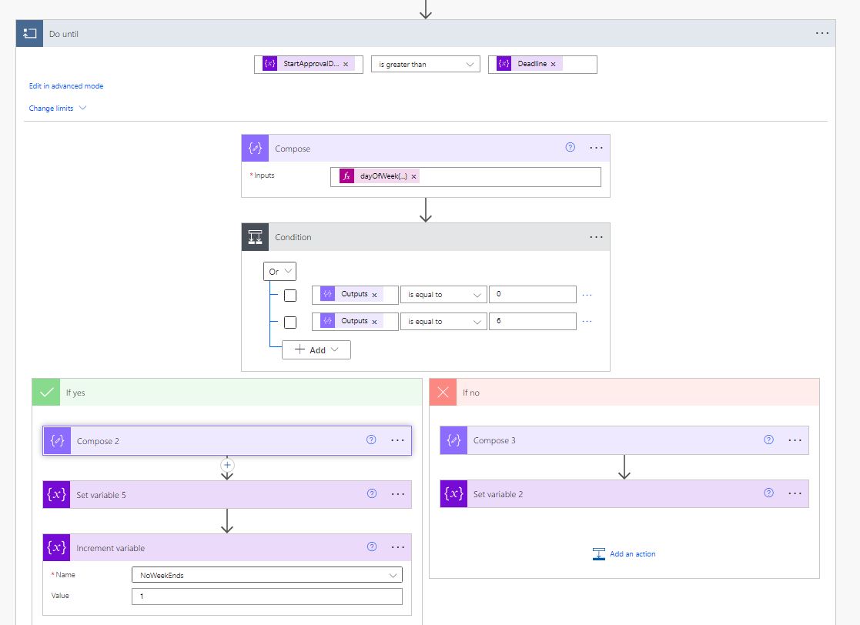Open the 'Or' logic operator dropdown
The image size is (860, 625).
(x=279, y=271)
